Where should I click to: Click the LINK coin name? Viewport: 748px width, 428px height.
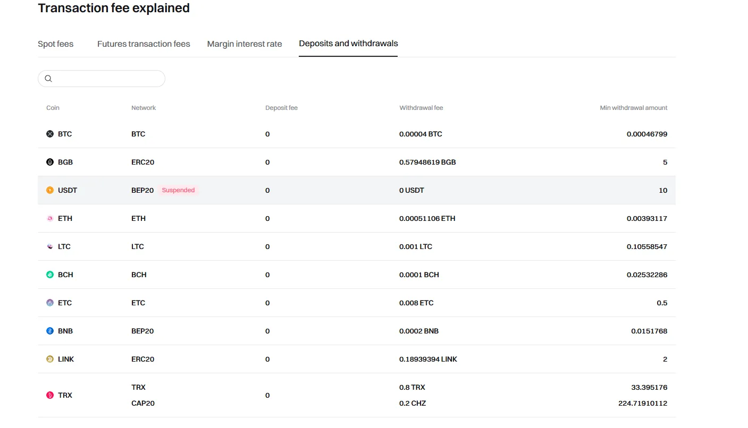[x=66, y=359]
